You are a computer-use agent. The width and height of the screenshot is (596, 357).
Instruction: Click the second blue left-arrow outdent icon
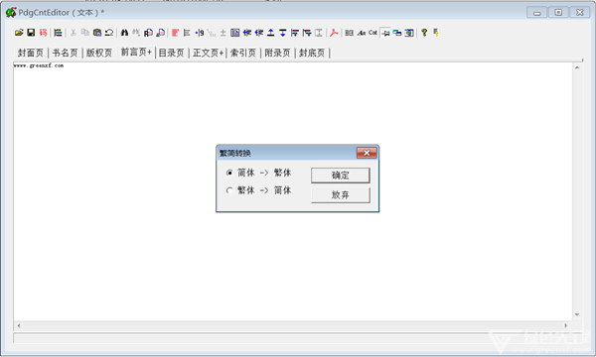pos(259,33)
